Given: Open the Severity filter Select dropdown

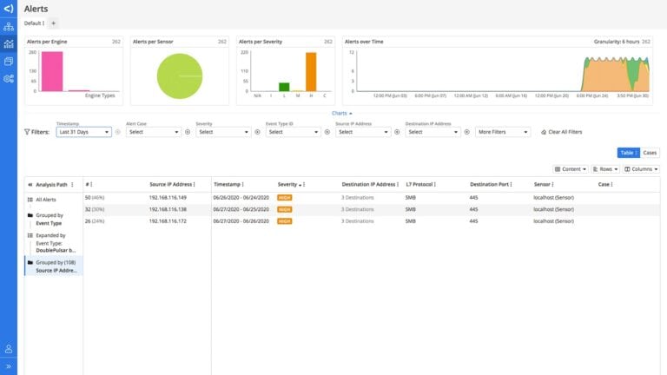Looking at the screenshot, I should (x=223, y=132).
